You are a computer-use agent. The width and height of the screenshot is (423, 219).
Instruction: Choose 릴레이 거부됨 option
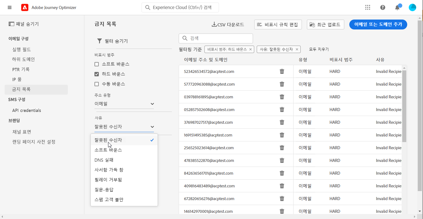click(124, 180)
